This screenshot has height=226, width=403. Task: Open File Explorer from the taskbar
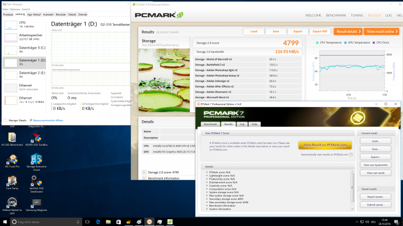click(x=108, y=222)
